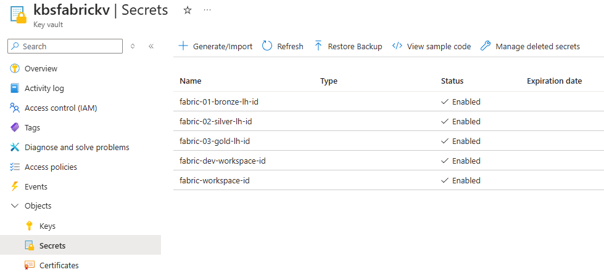Image resolution: width=604 pixels, height=275 pixels.
Task: Click the Generate/Import button
Action: [216, 47]
